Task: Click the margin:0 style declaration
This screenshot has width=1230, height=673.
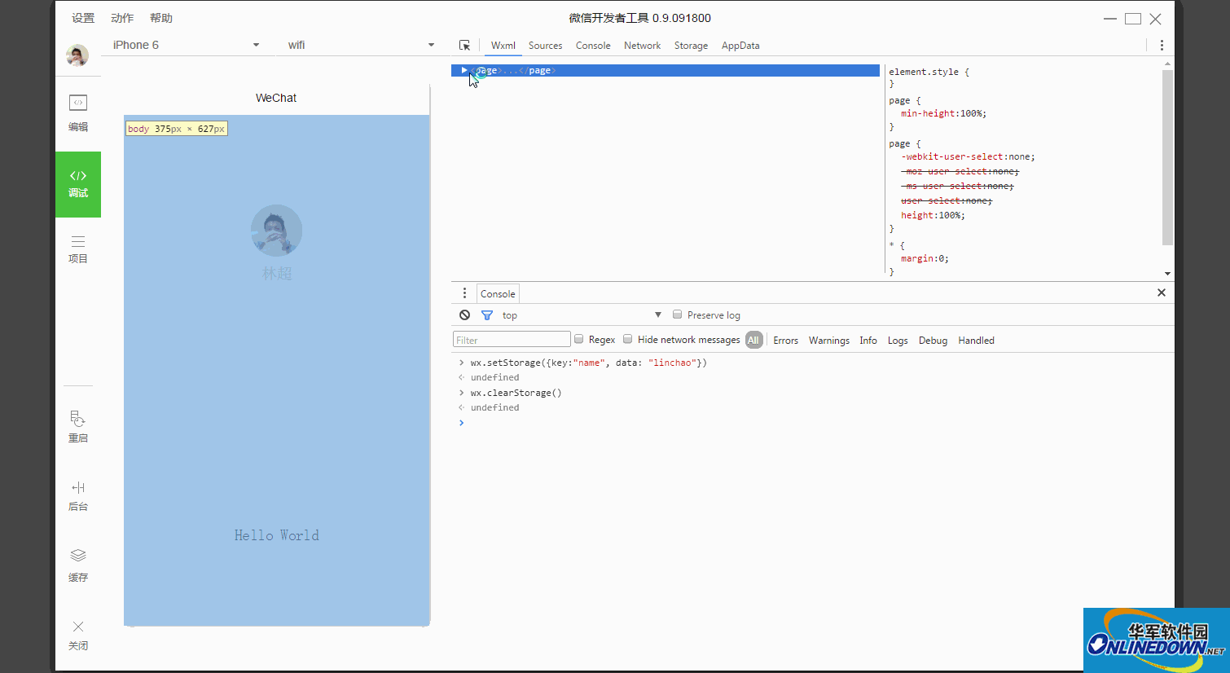Action: [x=925, y=258]
